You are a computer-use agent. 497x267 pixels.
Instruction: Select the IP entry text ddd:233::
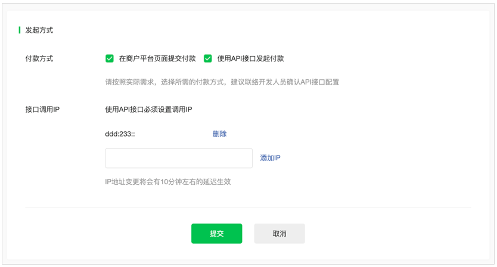pyautogui.click(x=120, y=134)
